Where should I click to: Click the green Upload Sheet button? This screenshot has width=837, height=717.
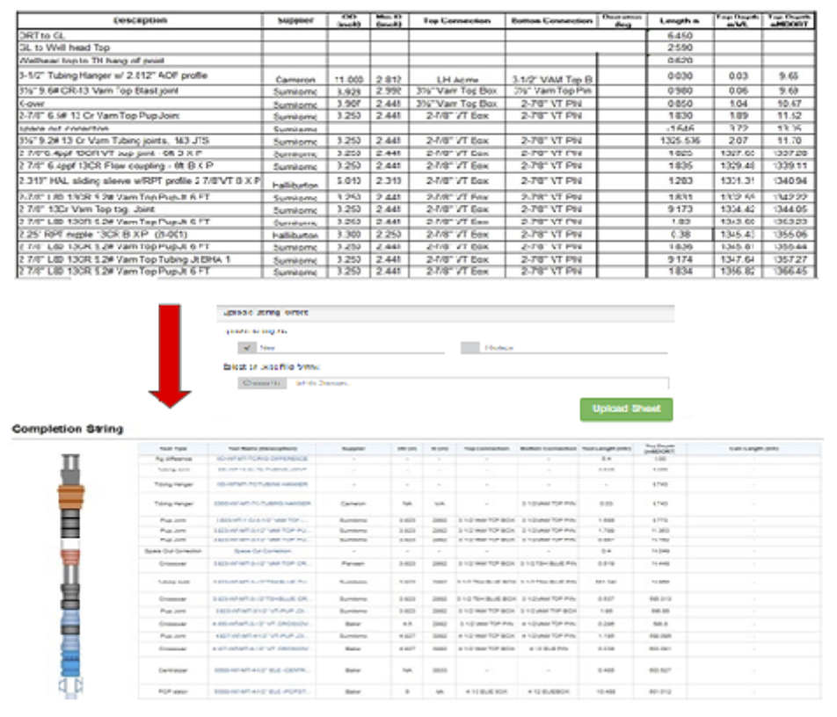[x=626, y=409]
